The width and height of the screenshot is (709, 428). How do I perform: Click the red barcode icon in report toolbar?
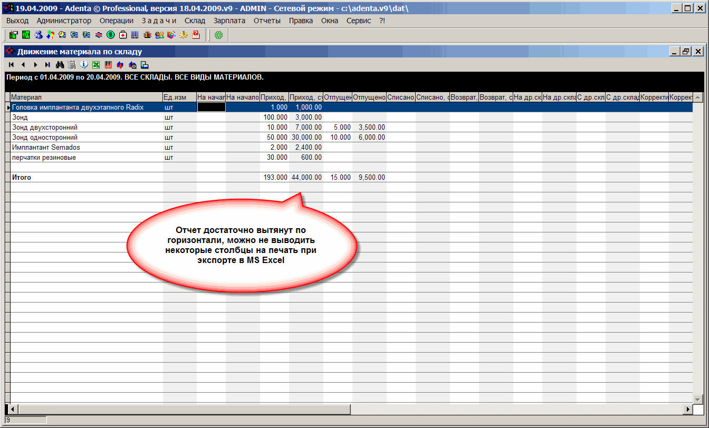tap(108, 65)
